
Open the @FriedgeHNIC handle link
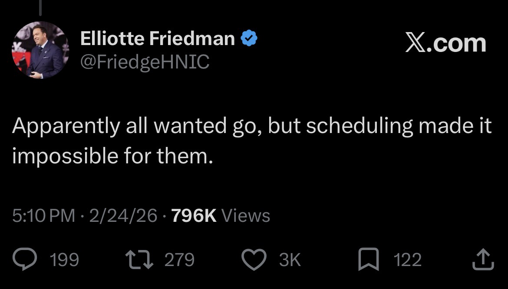(145, 63)
